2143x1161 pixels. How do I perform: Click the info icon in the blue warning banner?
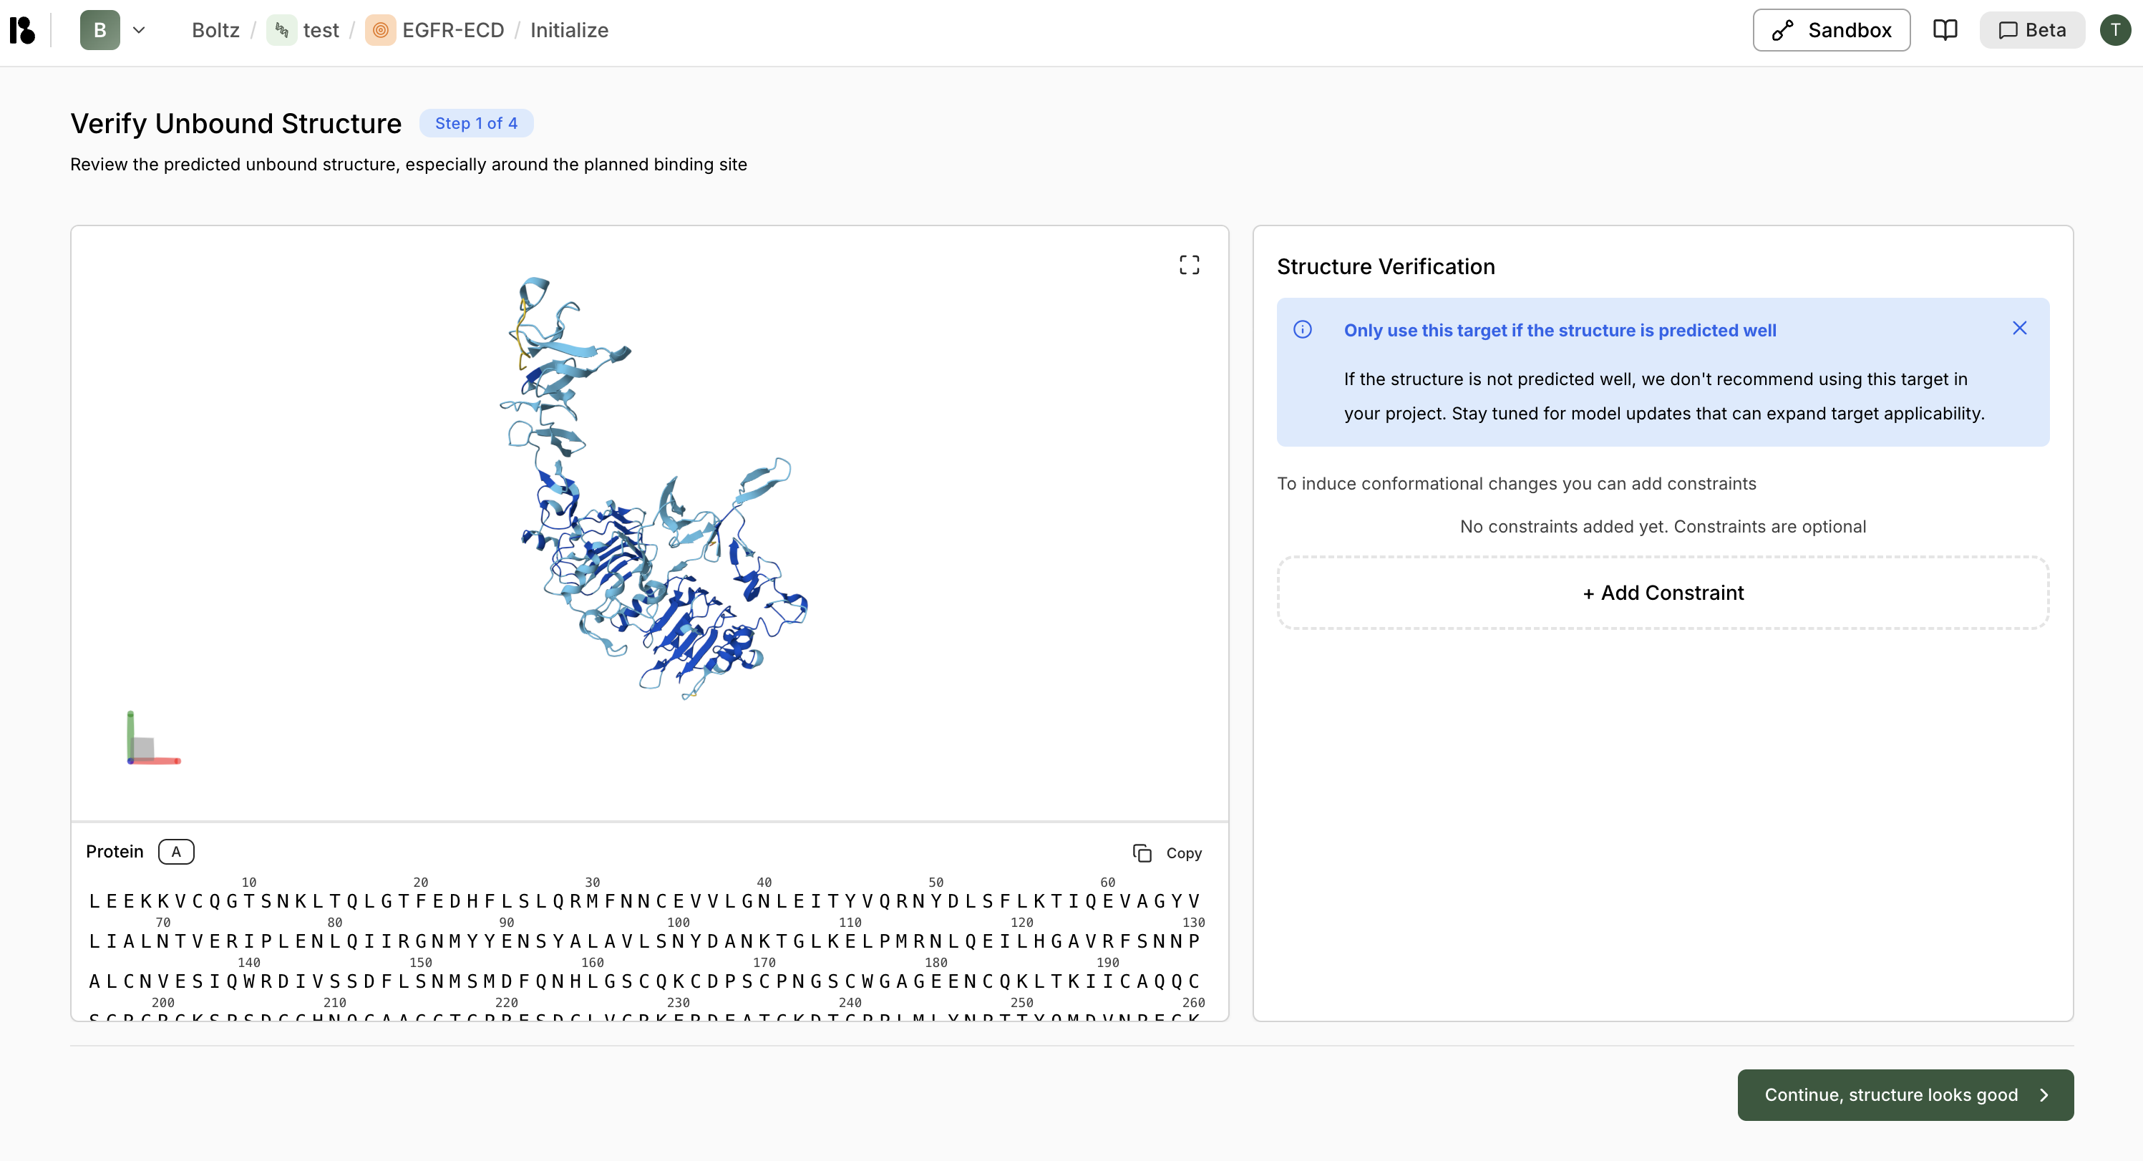pyautogui.click(x=1302, y=329)
